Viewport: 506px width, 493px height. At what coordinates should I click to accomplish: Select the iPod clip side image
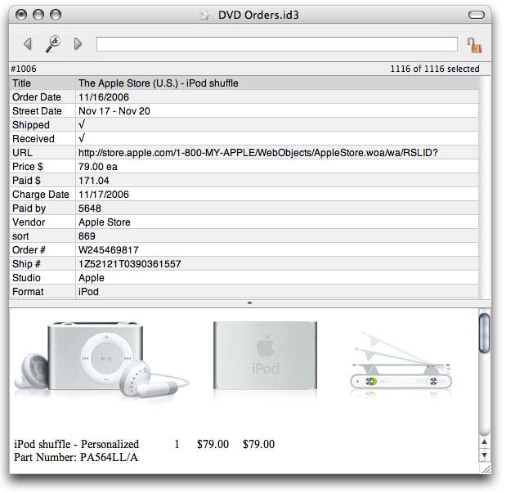click(401, 362)
